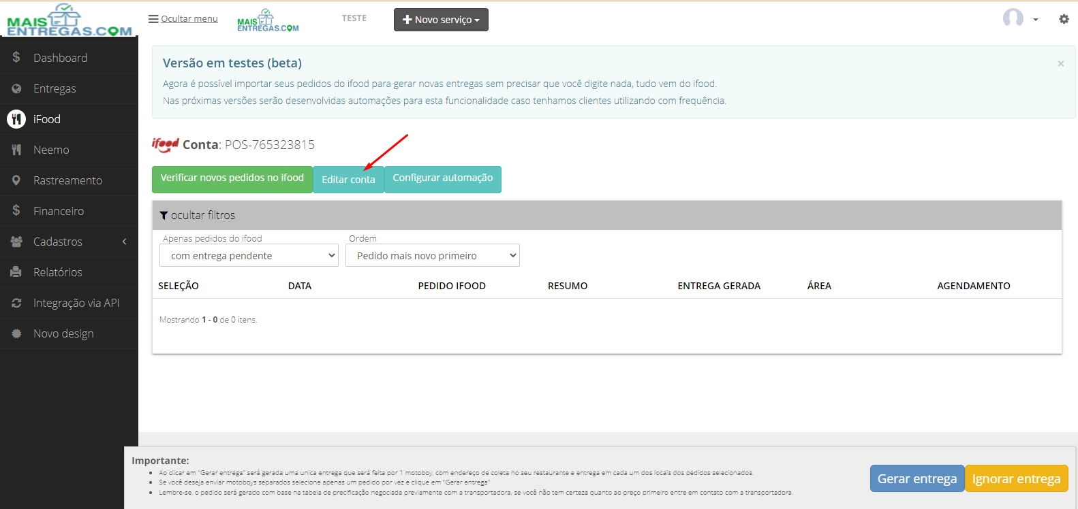1078x509 pixels.
Task: Click the Configurar automação button
Action: (443, 179)
